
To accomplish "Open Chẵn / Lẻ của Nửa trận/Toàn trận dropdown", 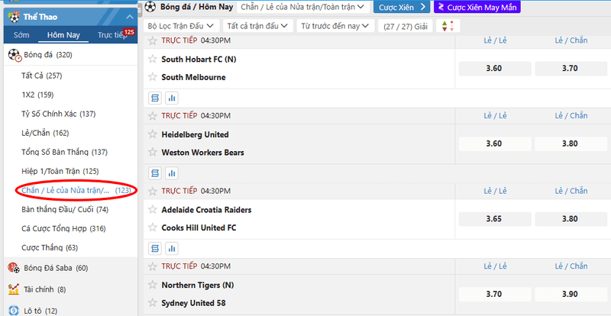I will [302, 7].
